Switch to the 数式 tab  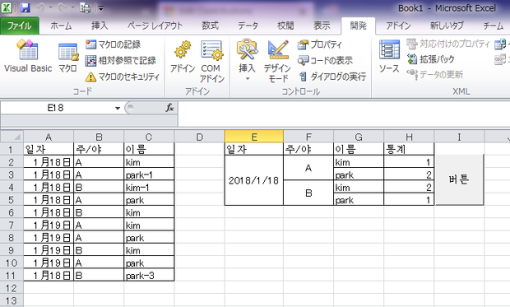210,26
